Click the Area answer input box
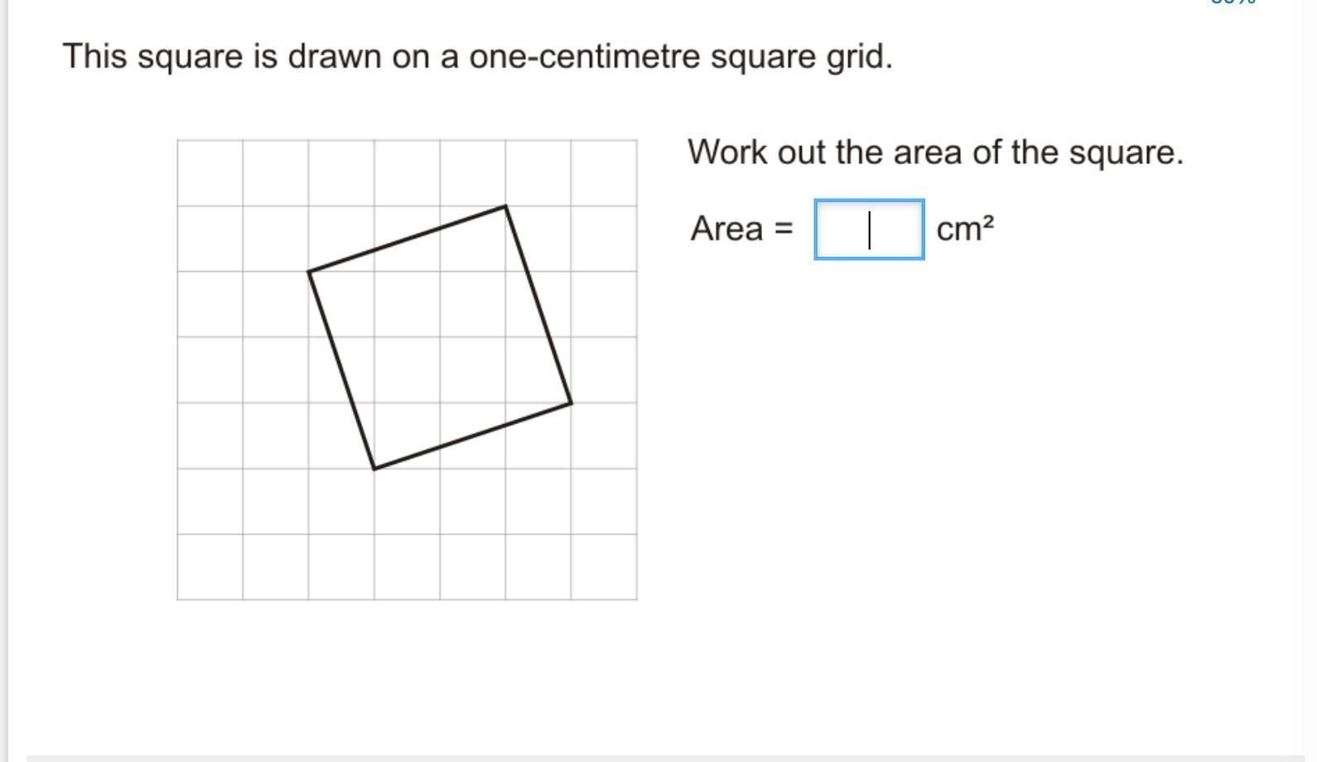This screenshot has width=1317, height=762. click(x=869, y=229)
